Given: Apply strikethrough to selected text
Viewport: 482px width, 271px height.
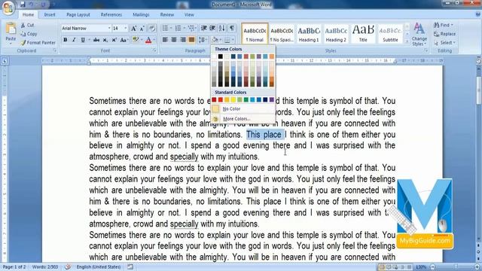Looking at the screenshot, I should click(x=96, y=40).
